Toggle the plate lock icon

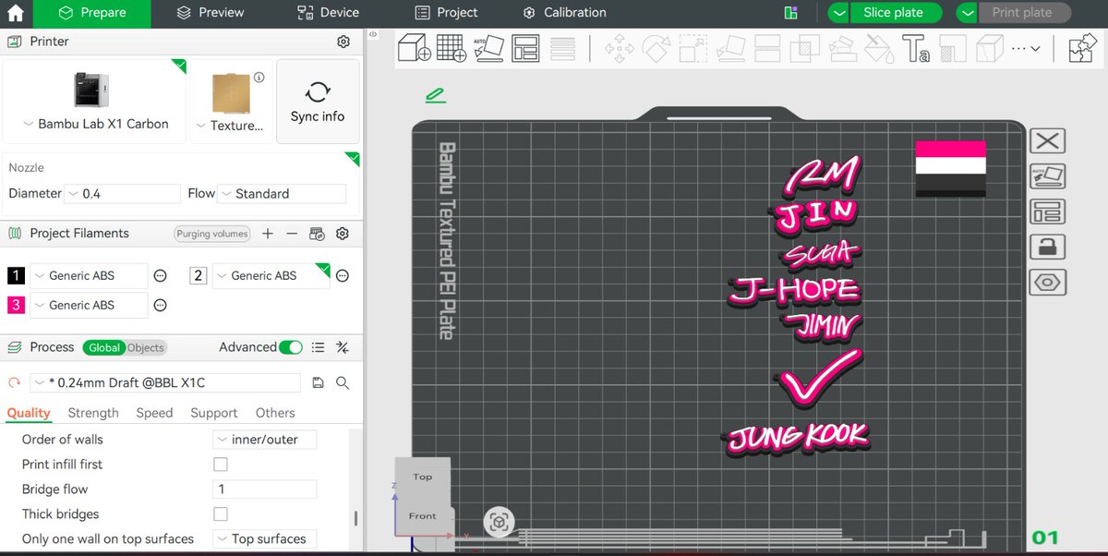click(1047, 247)
